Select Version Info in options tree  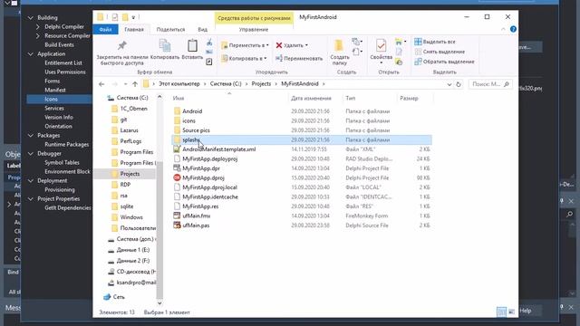[x=59, y=117]
